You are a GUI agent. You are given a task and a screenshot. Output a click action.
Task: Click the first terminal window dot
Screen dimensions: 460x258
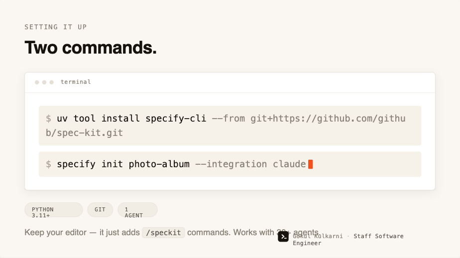tap(37, 82)
